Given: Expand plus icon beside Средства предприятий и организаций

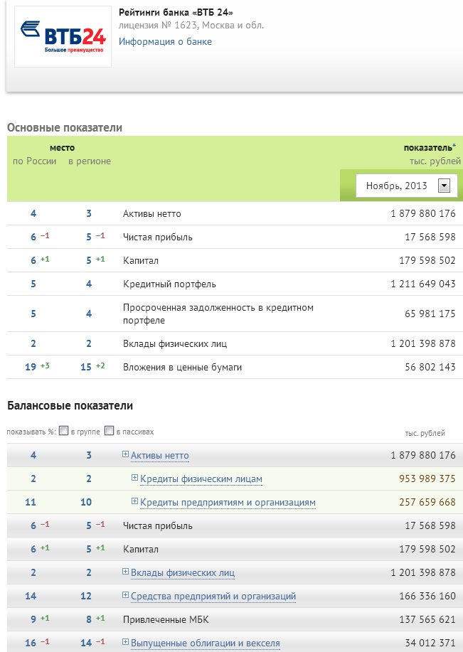Looking at the screenshot, I should pyautogui.click(x=126, y=595).
